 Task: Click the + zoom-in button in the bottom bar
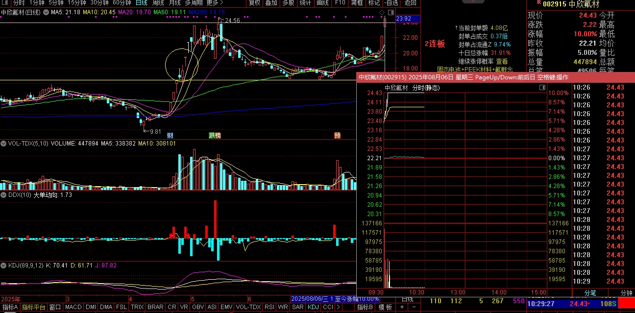(x=402, y=307)
